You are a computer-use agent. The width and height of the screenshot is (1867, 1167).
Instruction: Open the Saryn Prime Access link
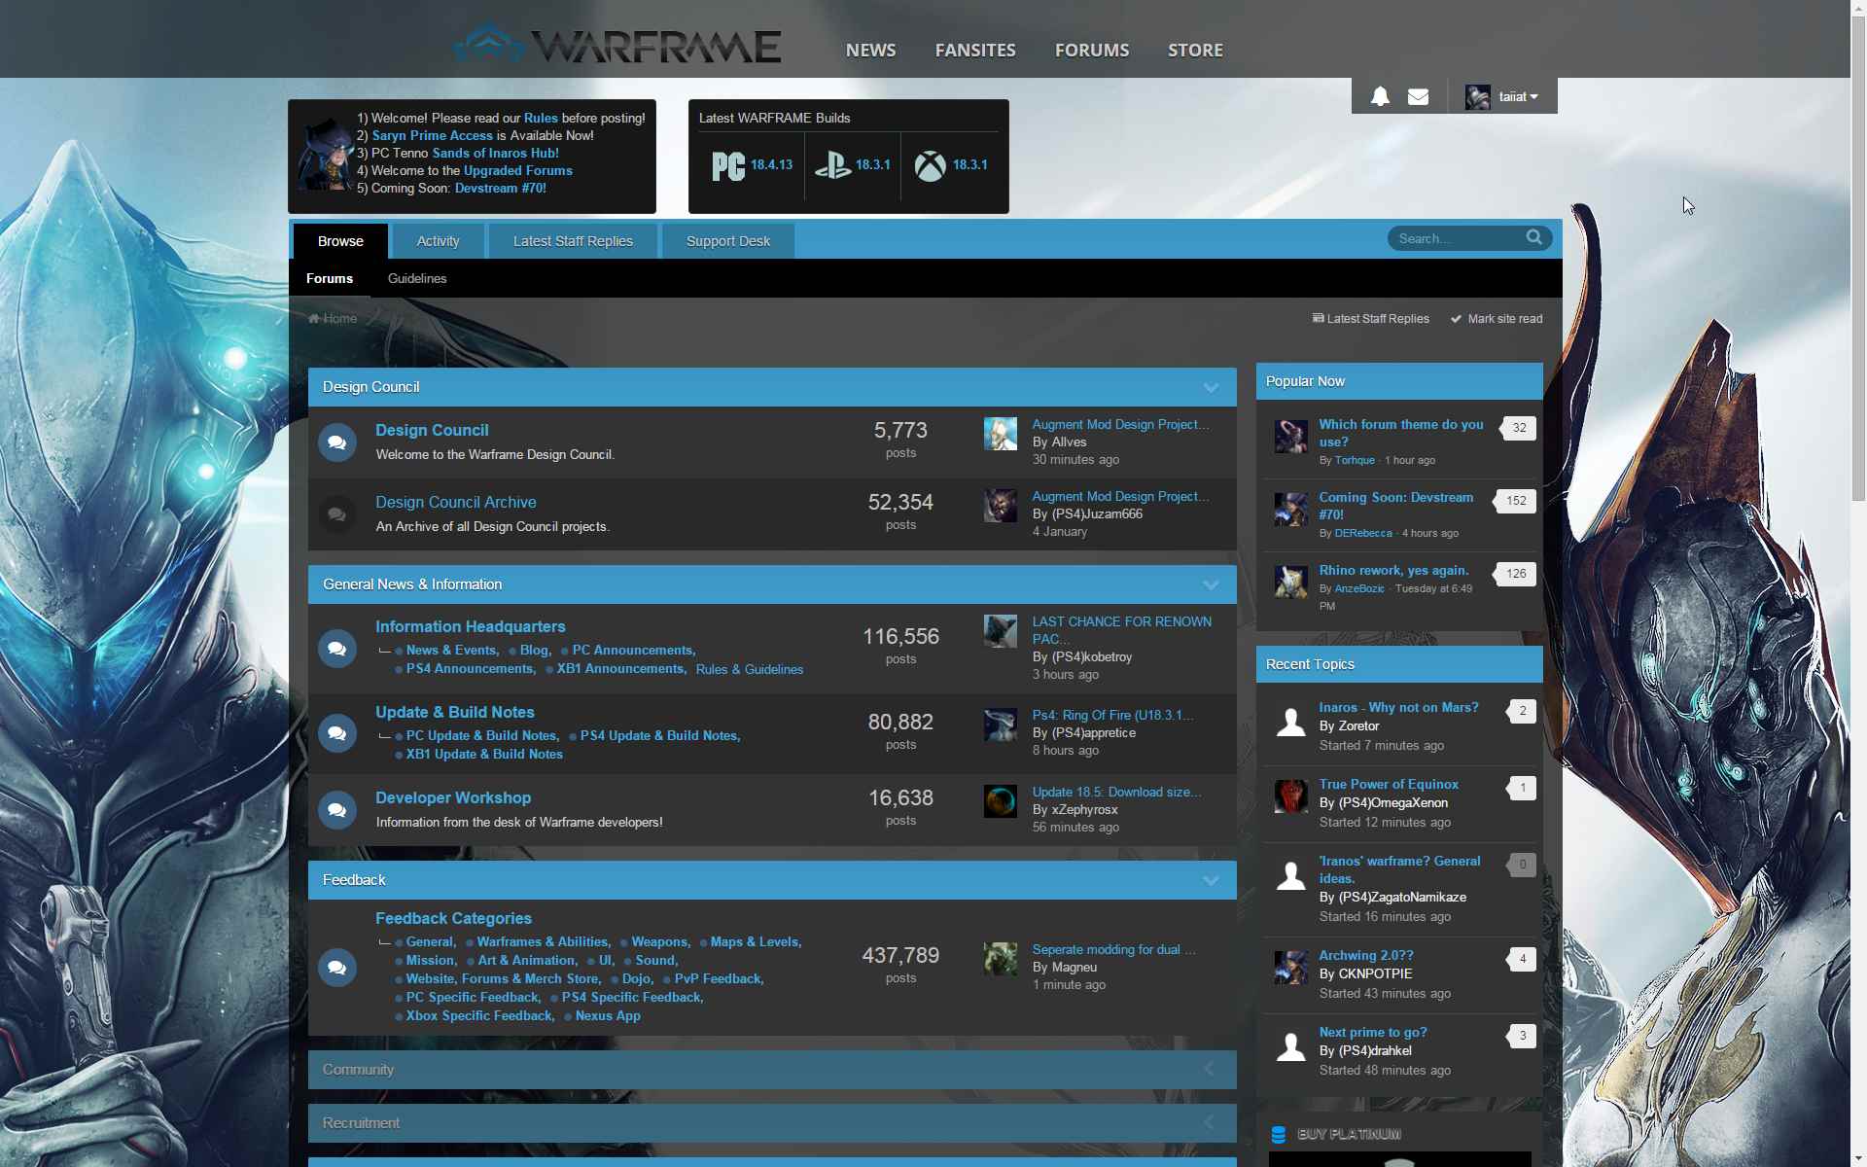point(431,135)
